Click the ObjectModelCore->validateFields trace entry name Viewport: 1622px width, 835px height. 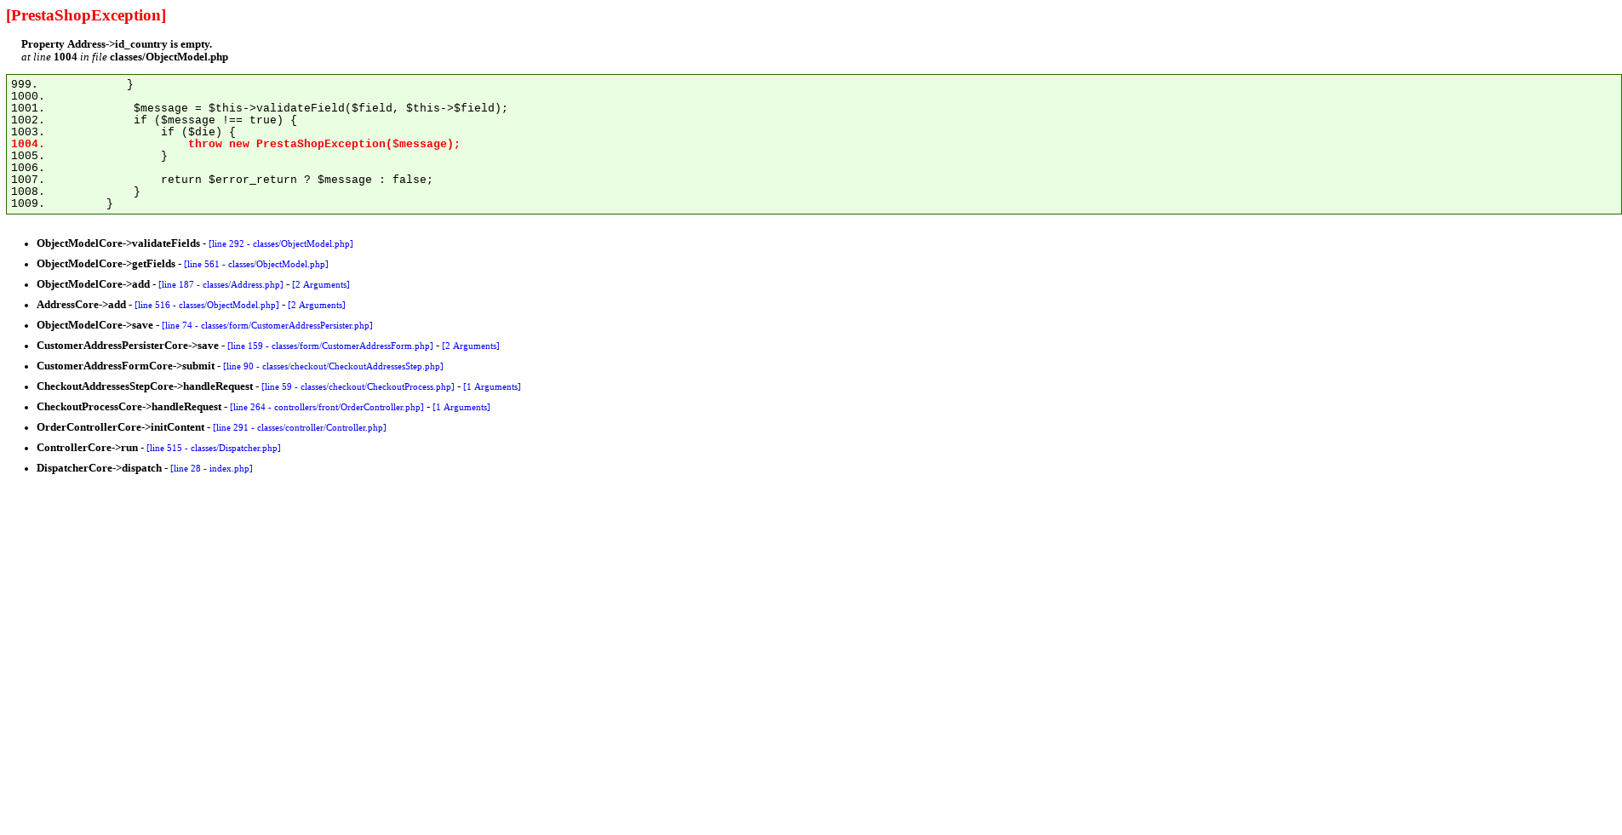click(x=118, y=243)
